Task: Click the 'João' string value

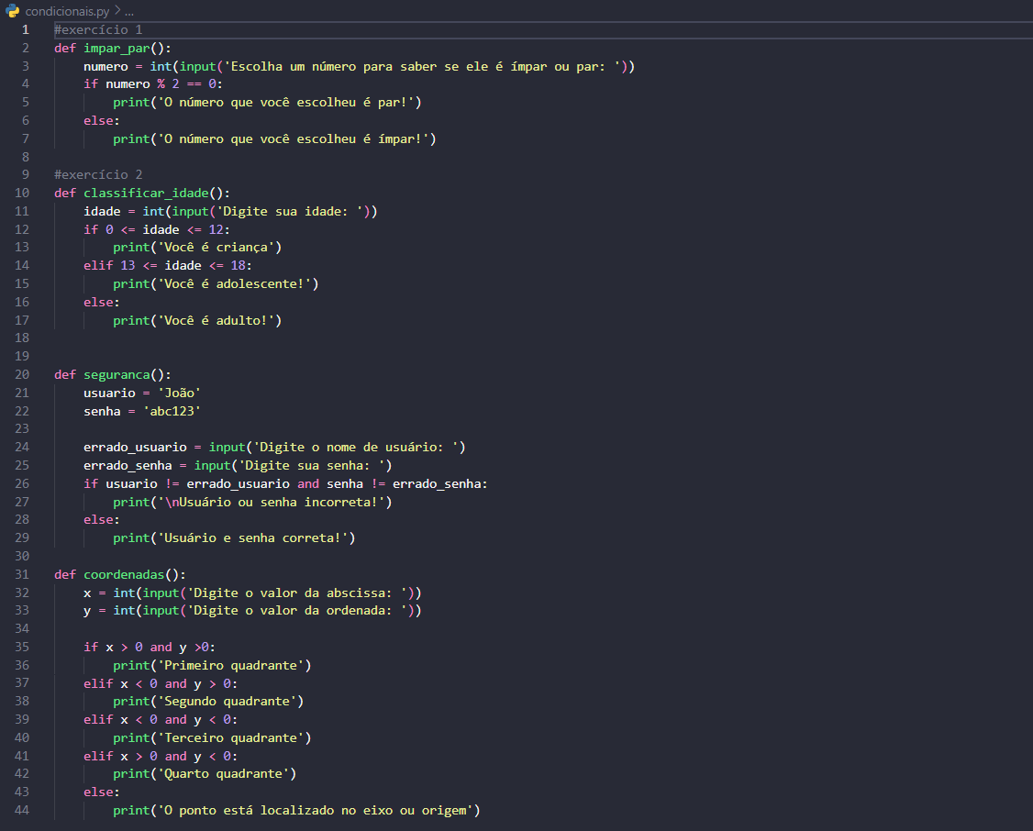Action: click(x=179, y=393)
